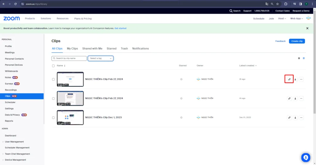This screenshot has width=316, height=165.
Task: Select the Dec 1, 2023 clip checkbox
Action: 53,118
